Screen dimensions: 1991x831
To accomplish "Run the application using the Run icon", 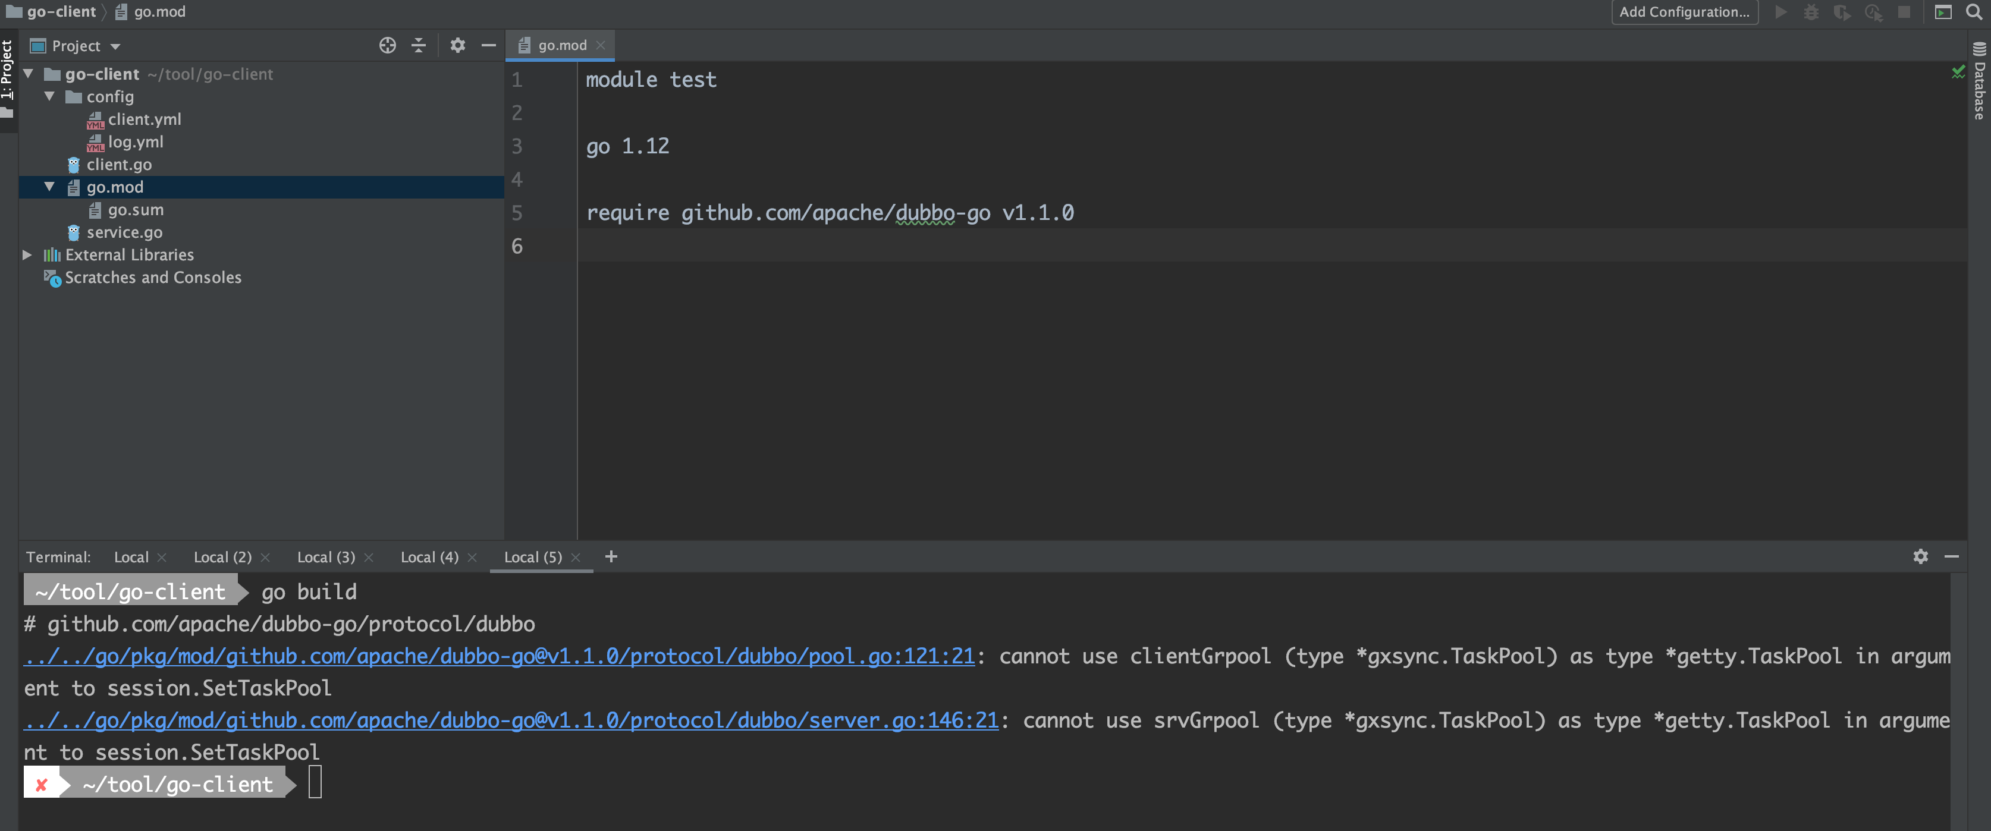I will pos(1780,11).
